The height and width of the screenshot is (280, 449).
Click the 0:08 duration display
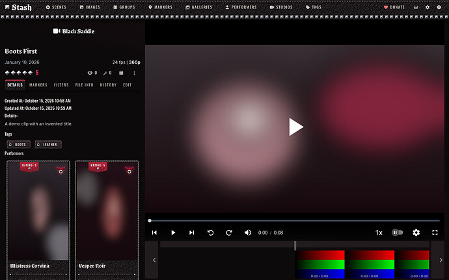click(278, 233)
